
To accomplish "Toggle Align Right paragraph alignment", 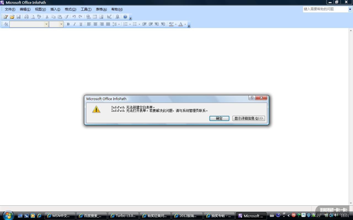I will (x=101, y=24).
